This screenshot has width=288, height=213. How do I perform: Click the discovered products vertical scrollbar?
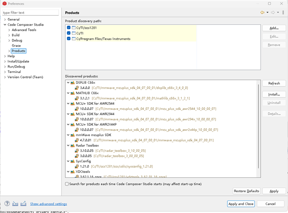(x=258, y=126)
